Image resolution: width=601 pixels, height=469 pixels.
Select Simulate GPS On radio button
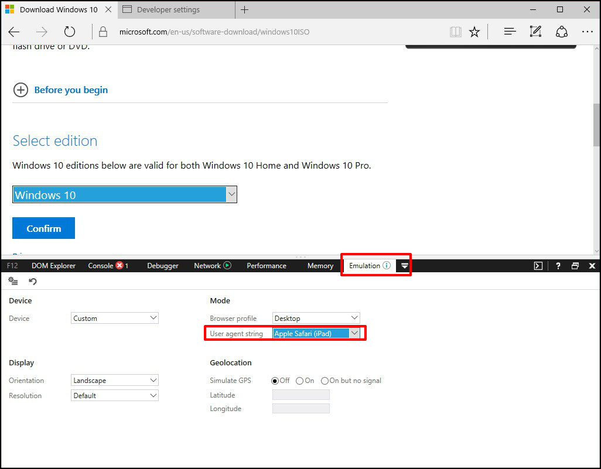[299, 381]
